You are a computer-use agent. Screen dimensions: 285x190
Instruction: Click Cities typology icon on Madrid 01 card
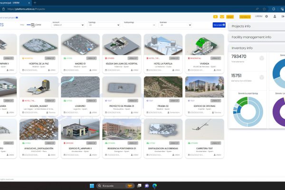pyautogui.click(x=65, y=58)
